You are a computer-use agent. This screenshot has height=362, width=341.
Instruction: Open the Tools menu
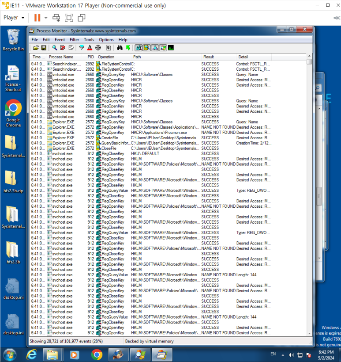pyautogui.click(x=89, y=40)
